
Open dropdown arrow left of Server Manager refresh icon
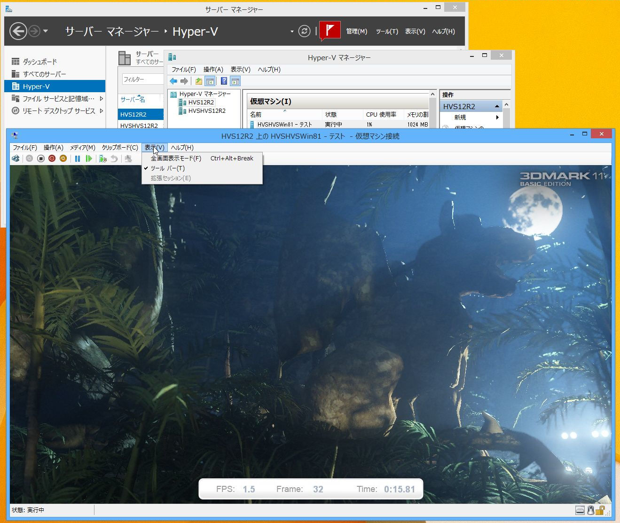click(292, 32)
